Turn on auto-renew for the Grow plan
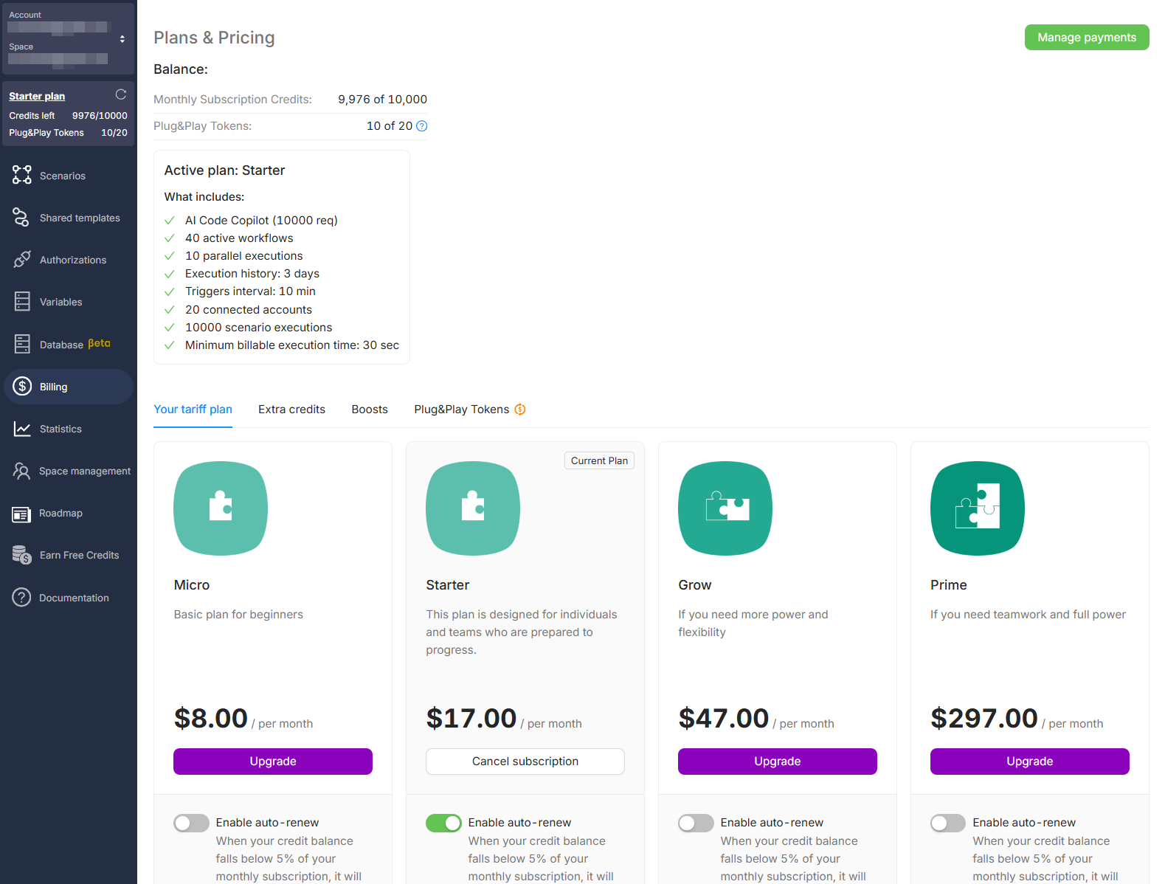This screenshot has width=1165, height=884. (x=696, y=823)
